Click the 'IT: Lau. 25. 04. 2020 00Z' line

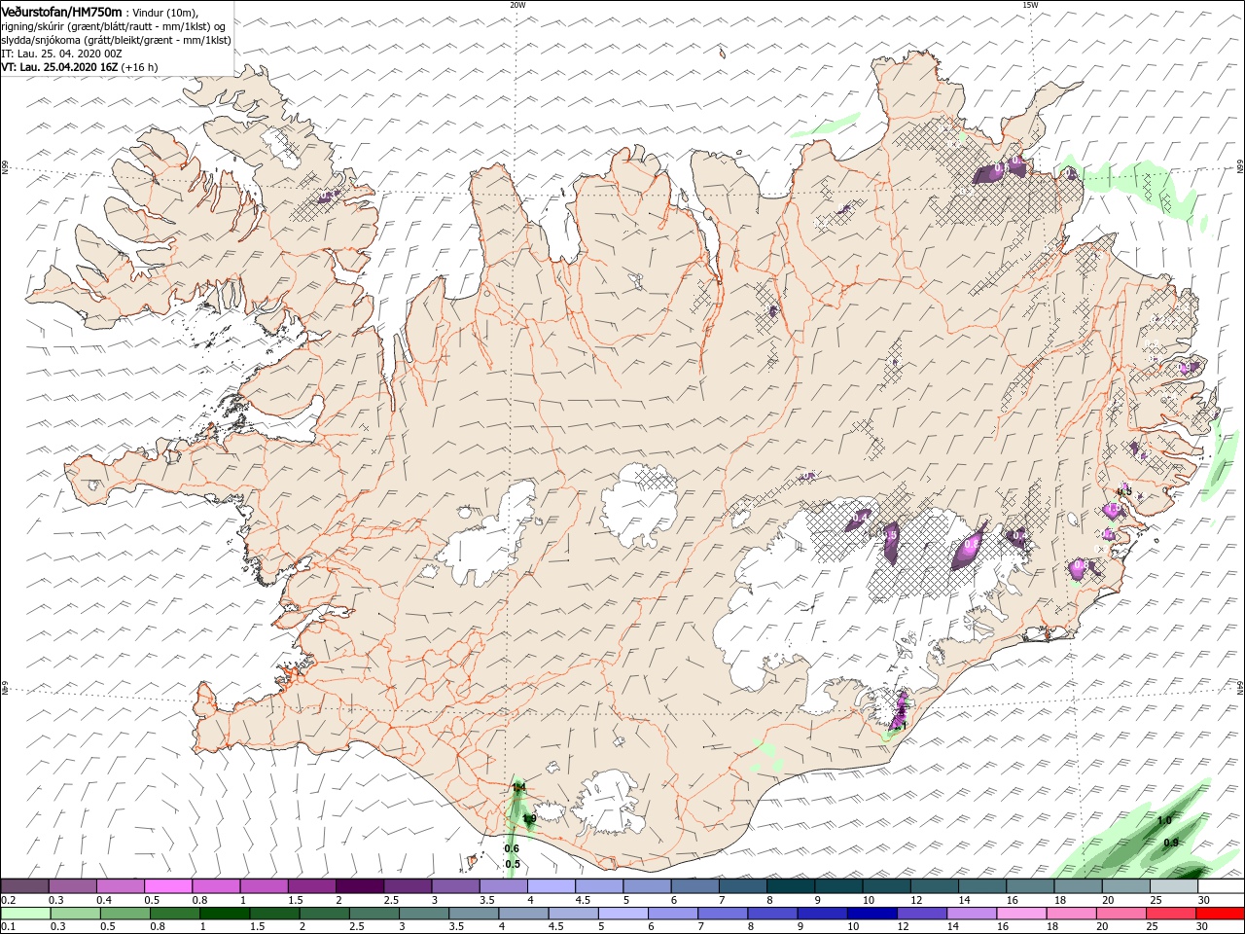pyautogui.click(x=60, y=54)
